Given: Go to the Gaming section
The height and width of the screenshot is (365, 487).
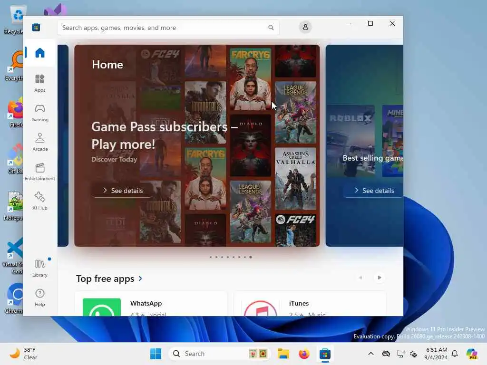Looking at the screenshot, I should tap(40, 113).
